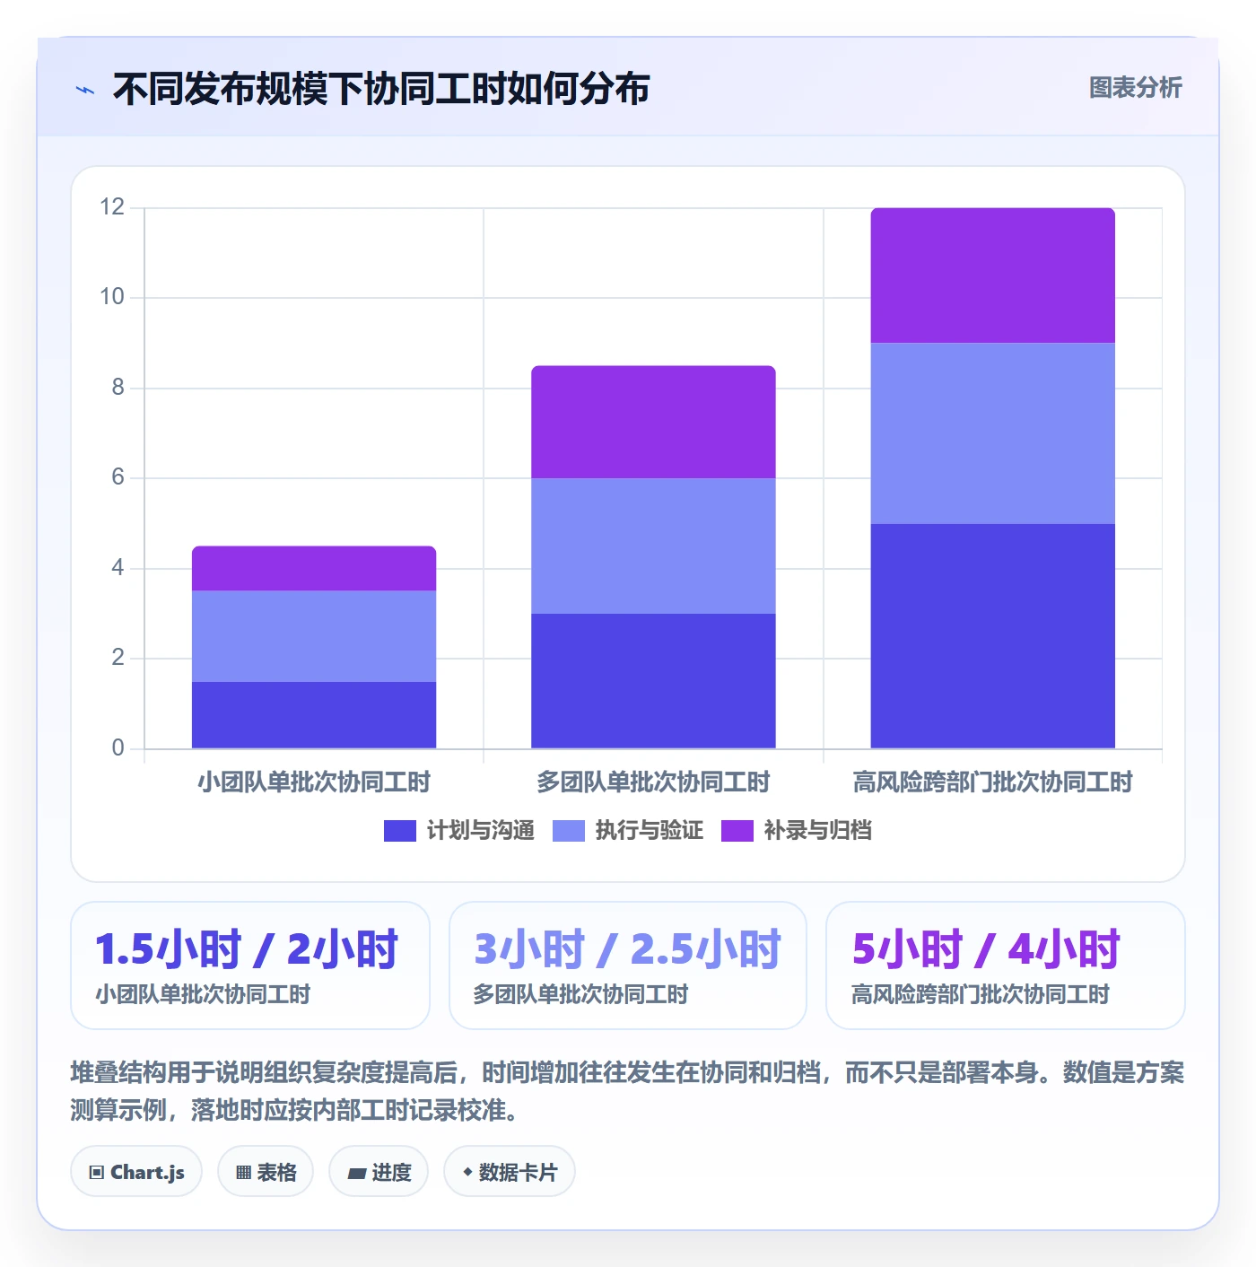Click the 表格 tag
The width and height of the screenshot is (1256, 1267).
(266, 1172)
